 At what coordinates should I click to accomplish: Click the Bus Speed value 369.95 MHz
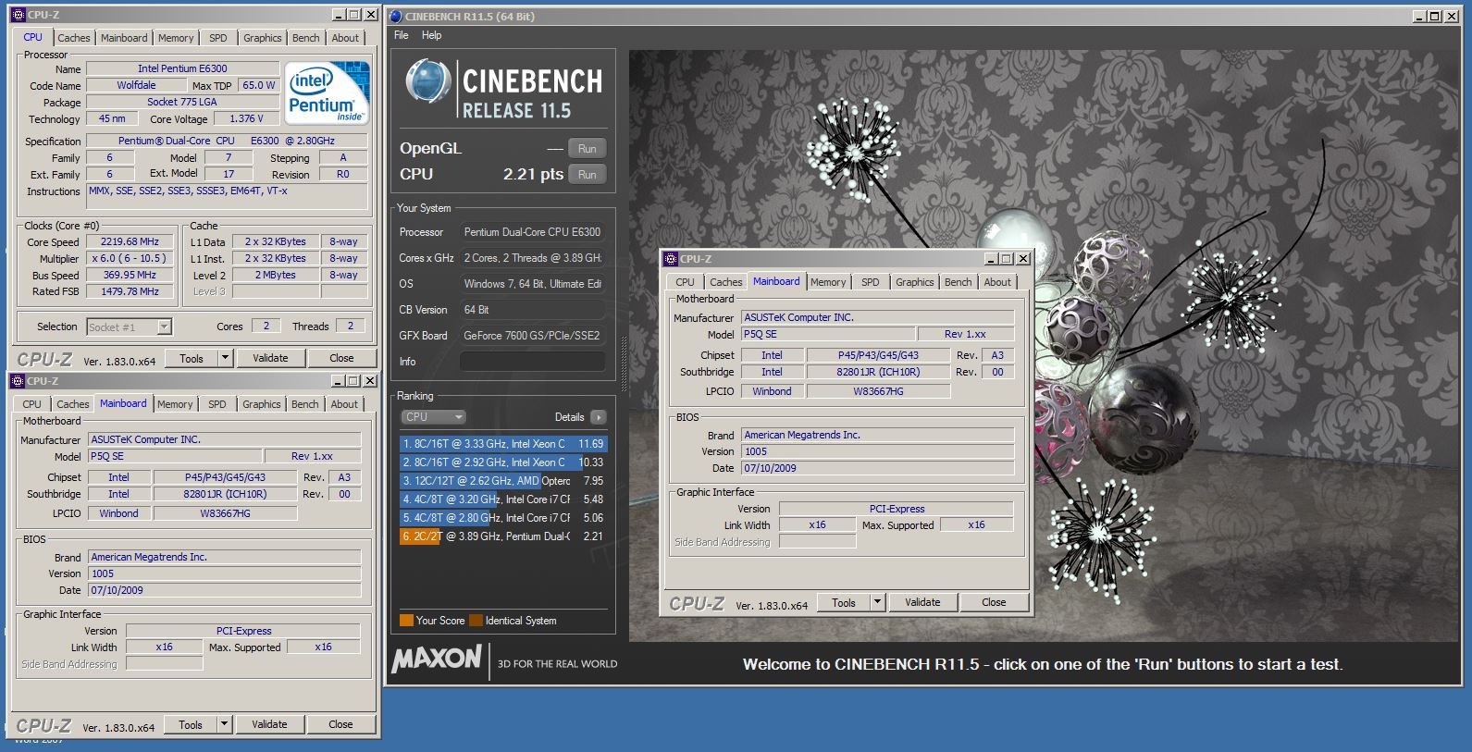click(x=130, y=275)
